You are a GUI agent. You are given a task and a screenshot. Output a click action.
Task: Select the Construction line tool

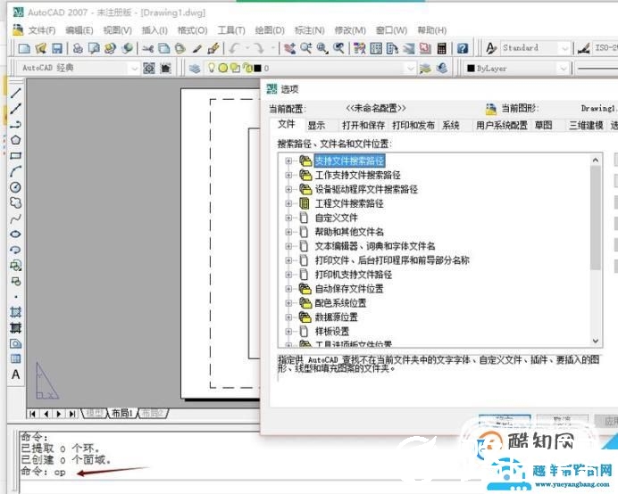(x=15, y=109)
